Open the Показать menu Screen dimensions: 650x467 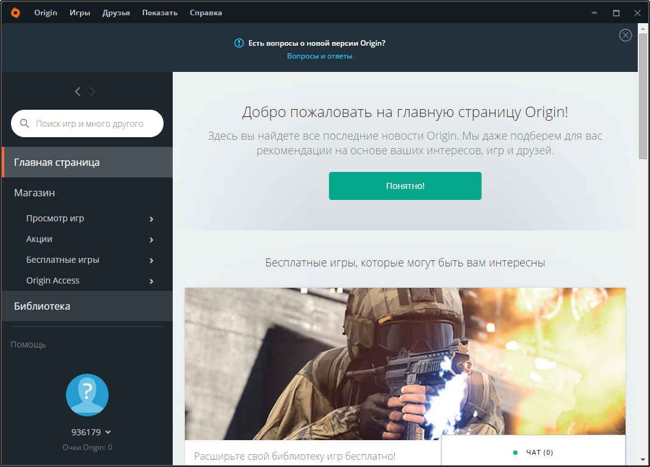coord(159,13)
